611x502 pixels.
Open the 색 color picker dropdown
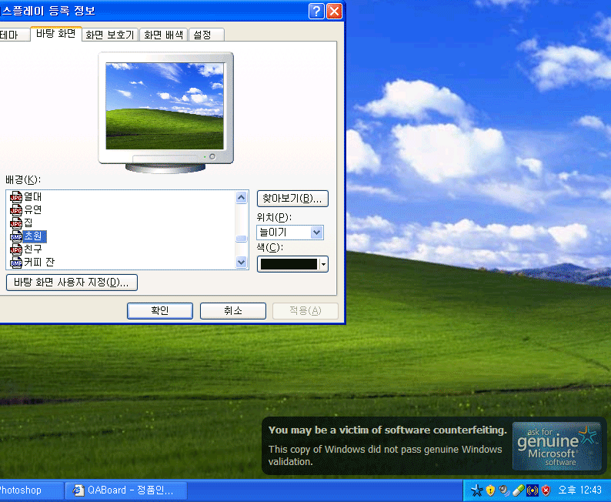coord(292,264)
